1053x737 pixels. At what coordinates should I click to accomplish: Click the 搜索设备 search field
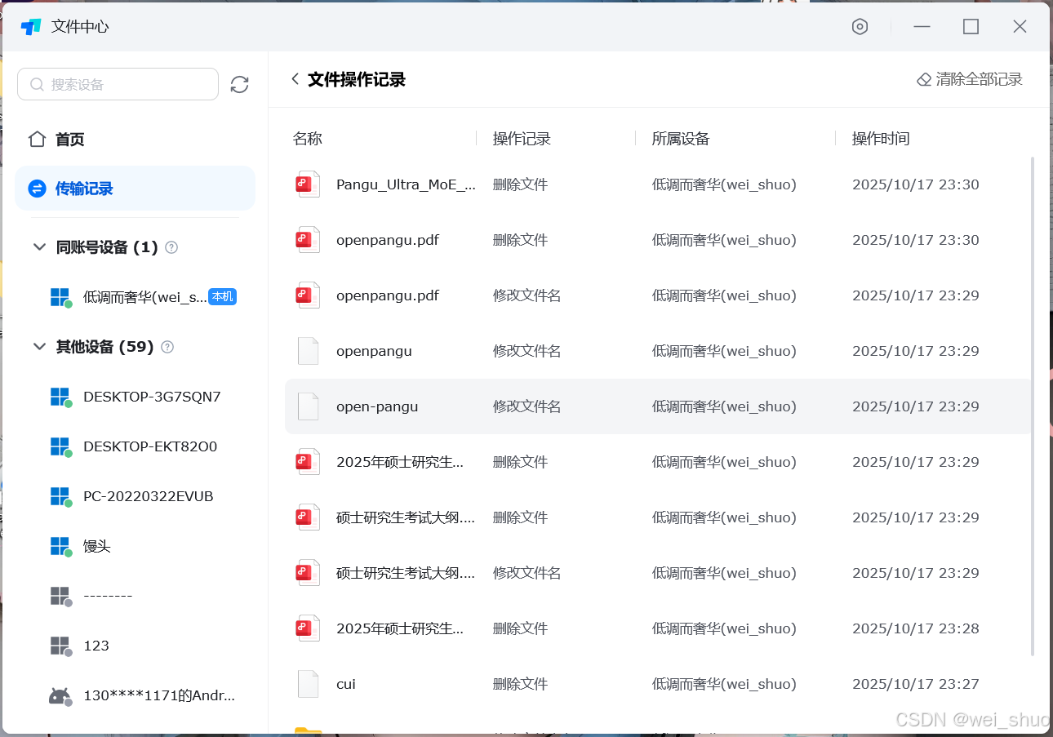(118, 84)
